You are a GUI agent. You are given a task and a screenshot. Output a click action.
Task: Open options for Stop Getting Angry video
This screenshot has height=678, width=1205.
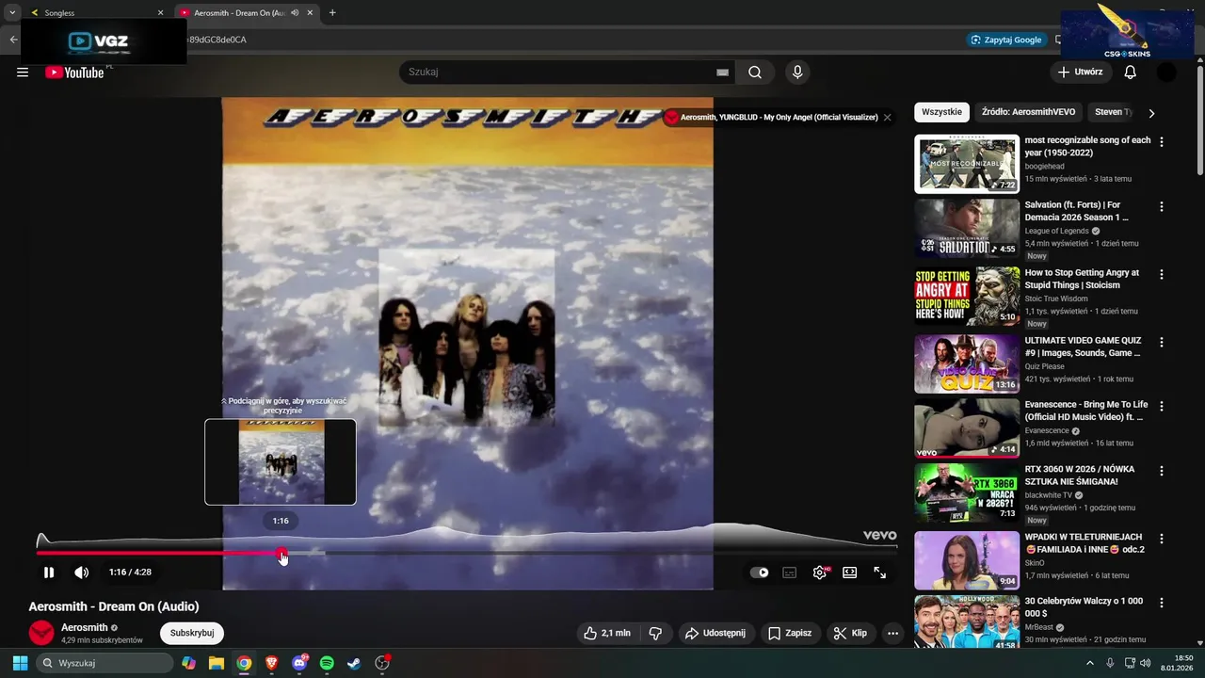(x=1162, y=274)
